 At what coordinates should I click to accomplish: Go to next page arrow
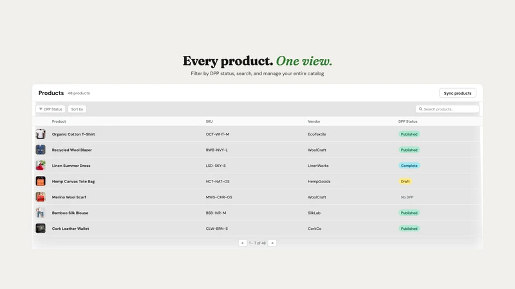(272, 243)
